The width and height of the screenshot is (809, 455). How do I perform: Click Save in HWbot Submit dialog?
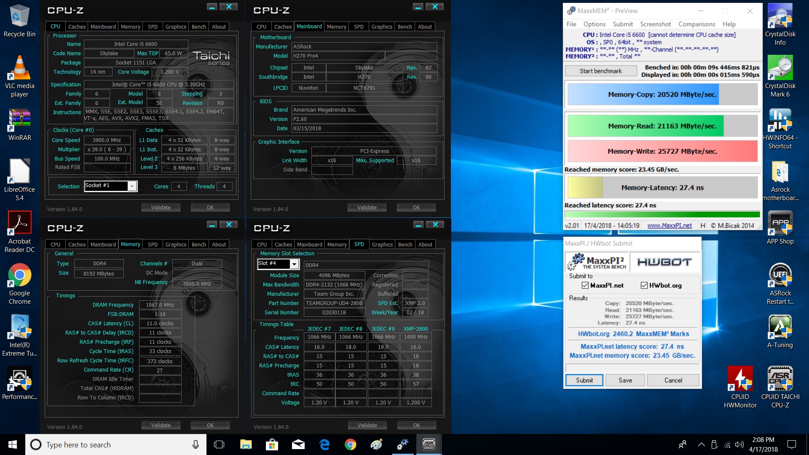(x=625, y=380)
